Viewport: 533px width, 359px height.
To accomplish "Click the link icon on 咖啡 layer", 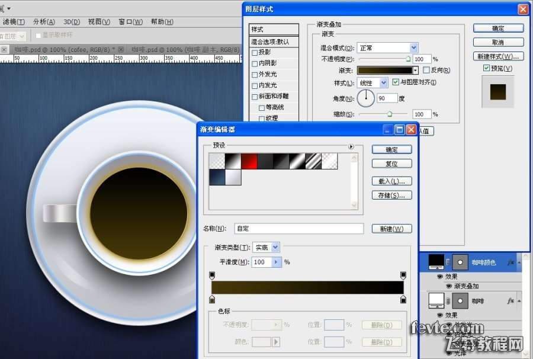I will 448,301.
